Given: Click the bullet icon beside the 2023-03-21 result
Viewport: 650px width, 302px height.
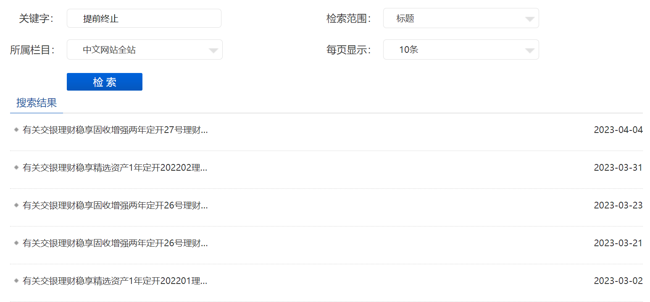Looking at the screenshot, I should [16, 243].
